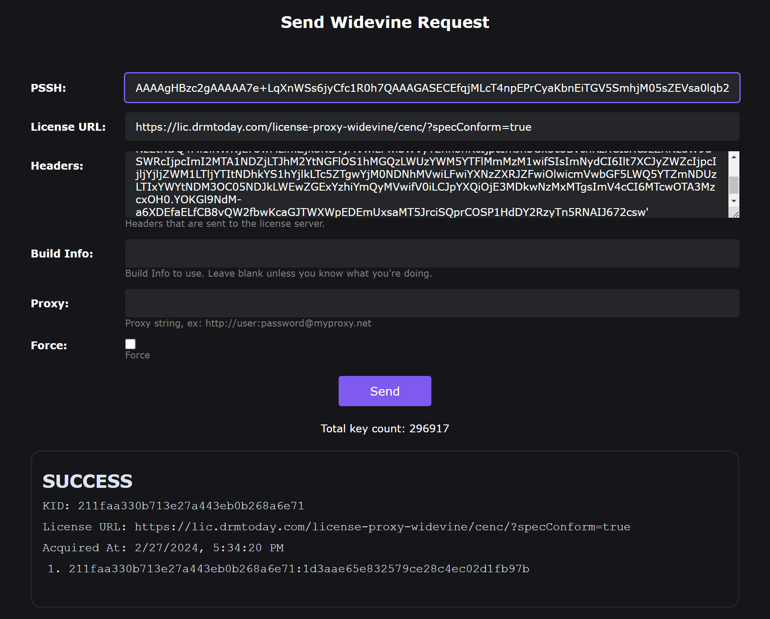This screenshot has height=619, width=770.
Task: Click the gray Force caption under the checkbox
Action: click(x=137, y=355)
